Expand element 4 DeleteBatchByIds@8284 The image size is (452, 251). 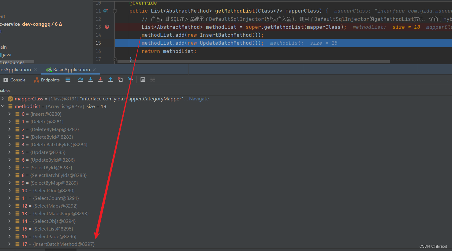(9, 144)
